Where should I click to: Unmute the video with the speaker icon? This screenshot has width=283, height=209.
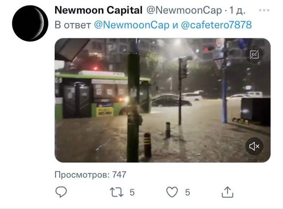click(254, 146)
